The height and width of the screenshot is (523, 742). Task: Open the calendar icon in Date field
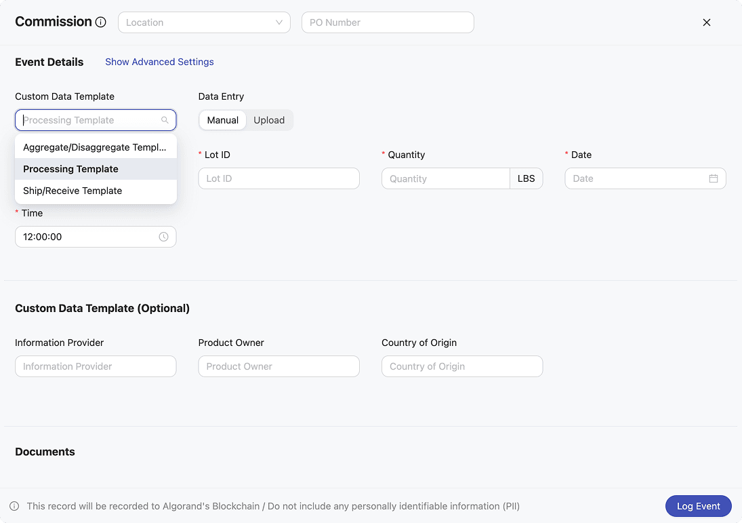click(714, 178)
